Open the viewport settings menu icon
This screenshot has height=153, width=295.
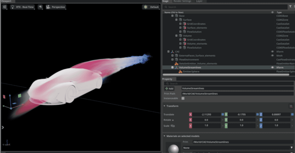(5, 7)
